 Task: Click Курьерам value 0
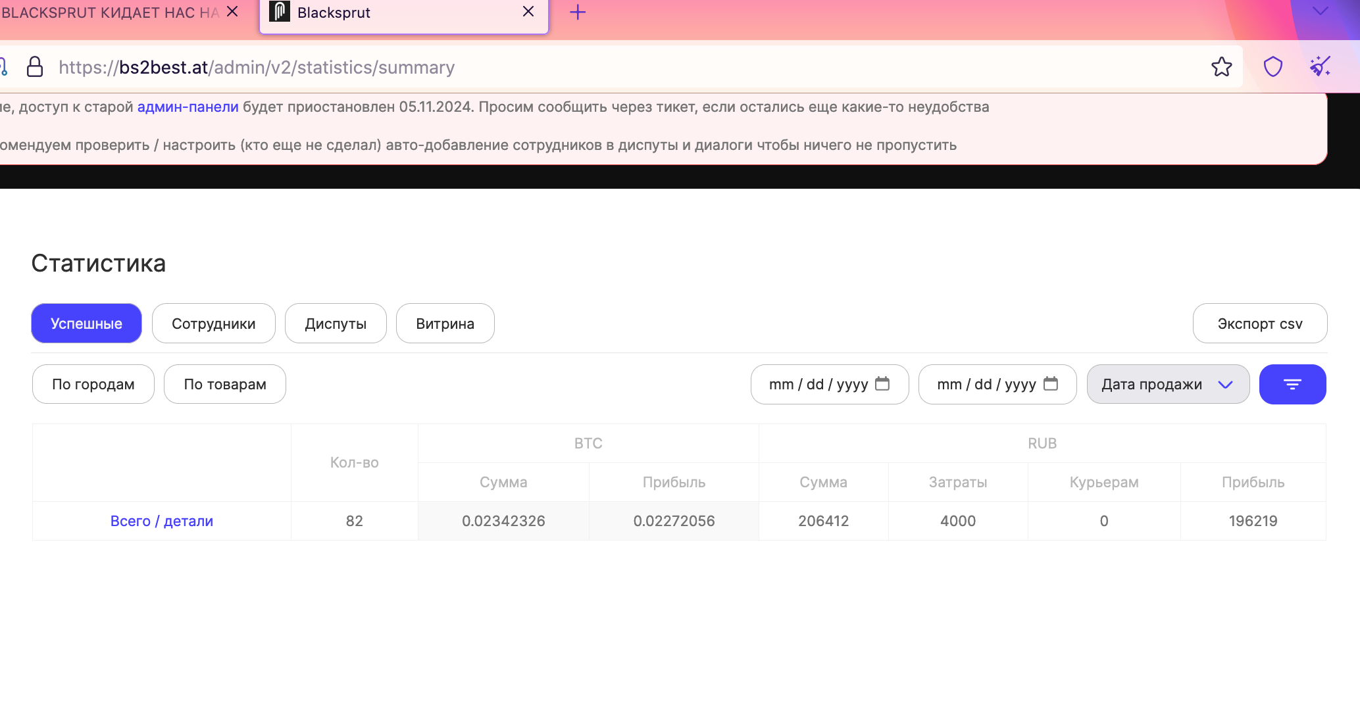[x=1104, y=521]
